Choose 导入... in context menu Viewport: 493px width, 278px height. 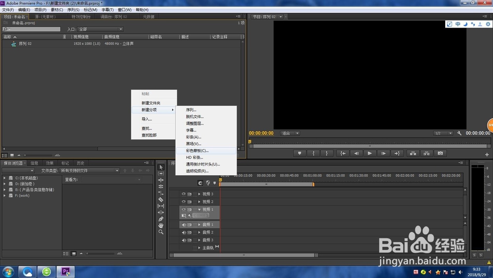click(x=154, y=119)
